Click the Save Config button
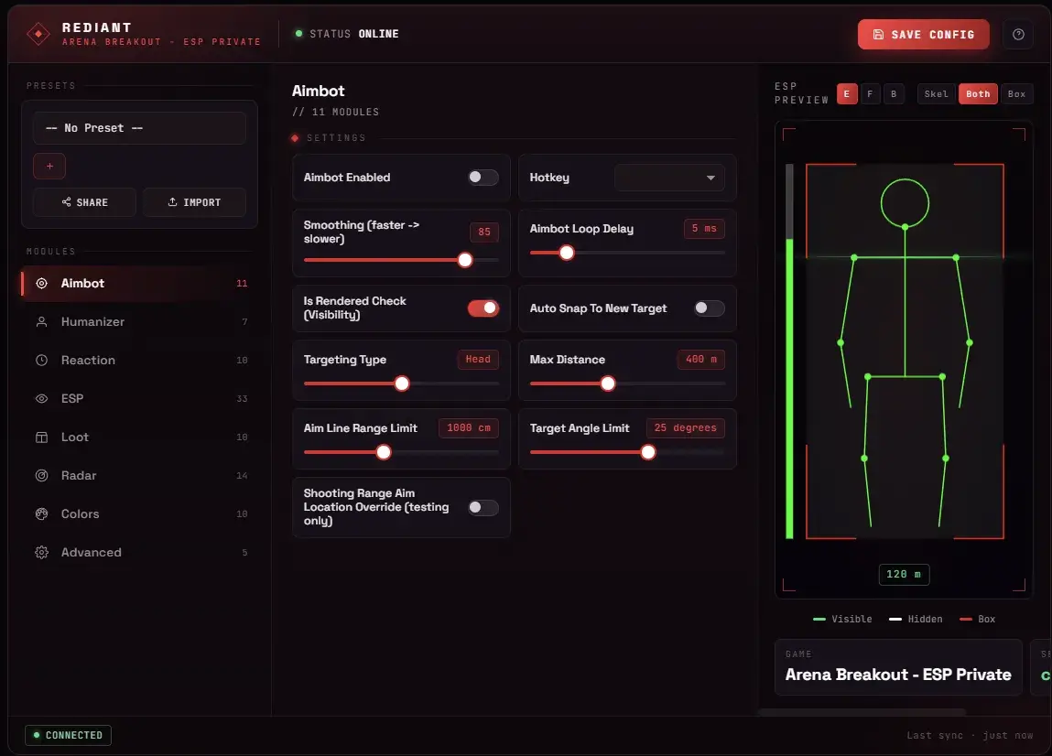The width and height of the screenshot is (1052, 756). pyautogui.click(x=923, y=34)
